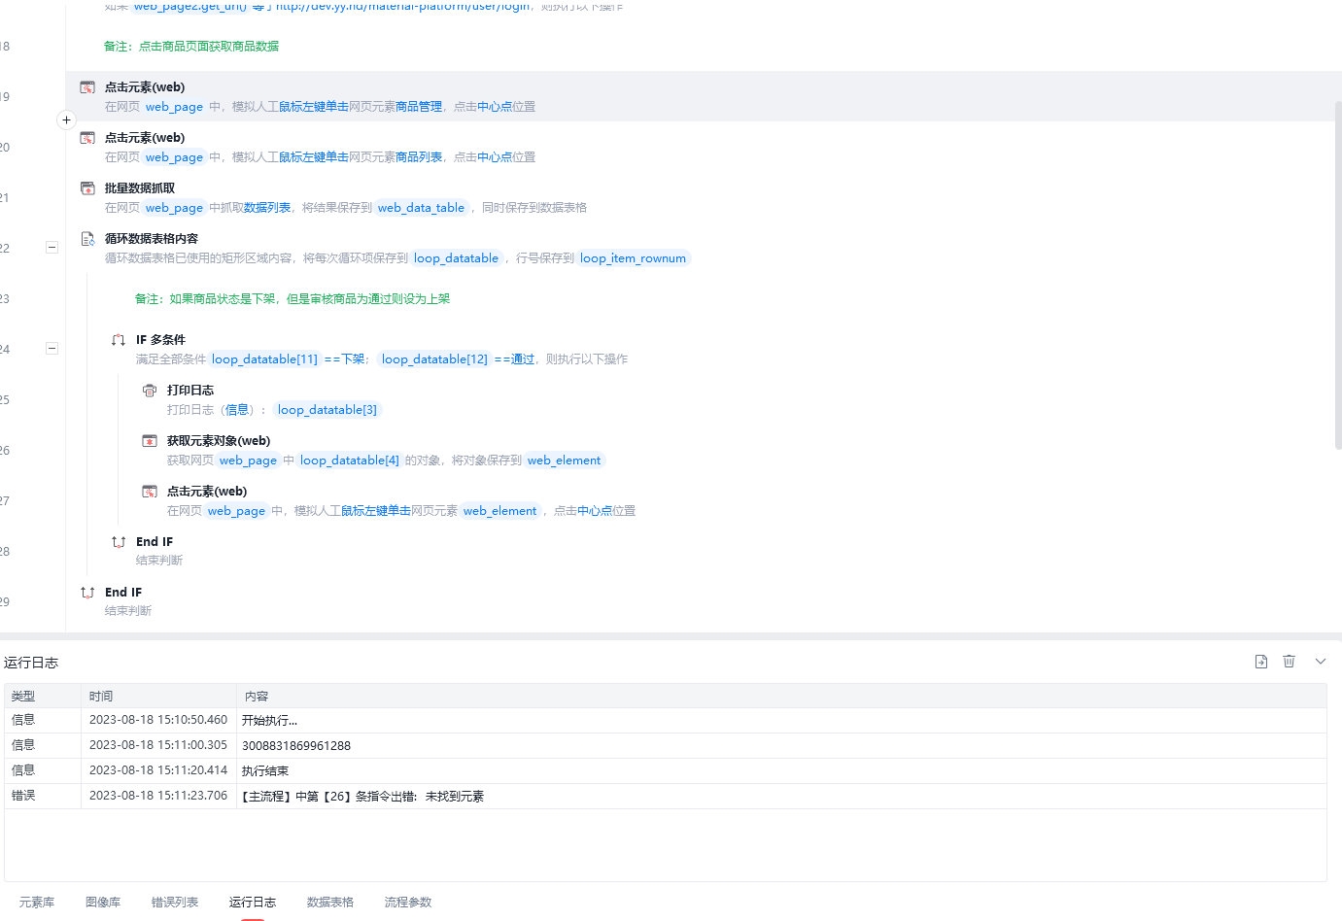Click the loop_datatable[4] variable chip
This screenshot has width=1342, height=921.
coord(350,460)
